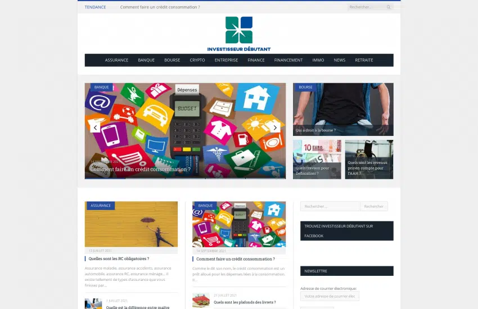Open the ASSURANCE menu item
Screen dimensions: 478x309
tap(116, 60)
